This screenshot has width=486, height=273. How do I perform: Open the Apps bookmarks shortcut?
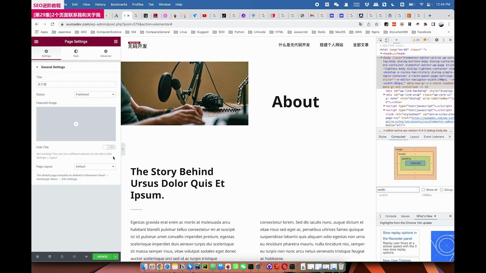(x=42, y=32)
